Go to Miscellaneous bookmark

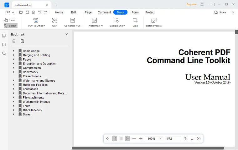pos(32,110)
